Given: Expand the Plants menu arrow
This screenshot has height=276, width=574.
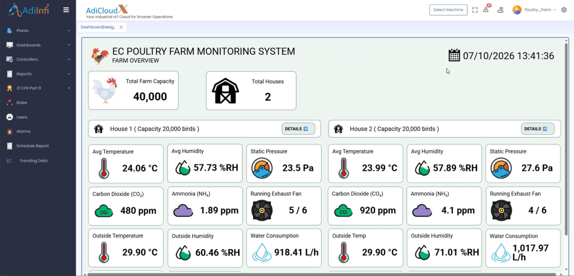Looking at the screenshot, I should [69, 31].
